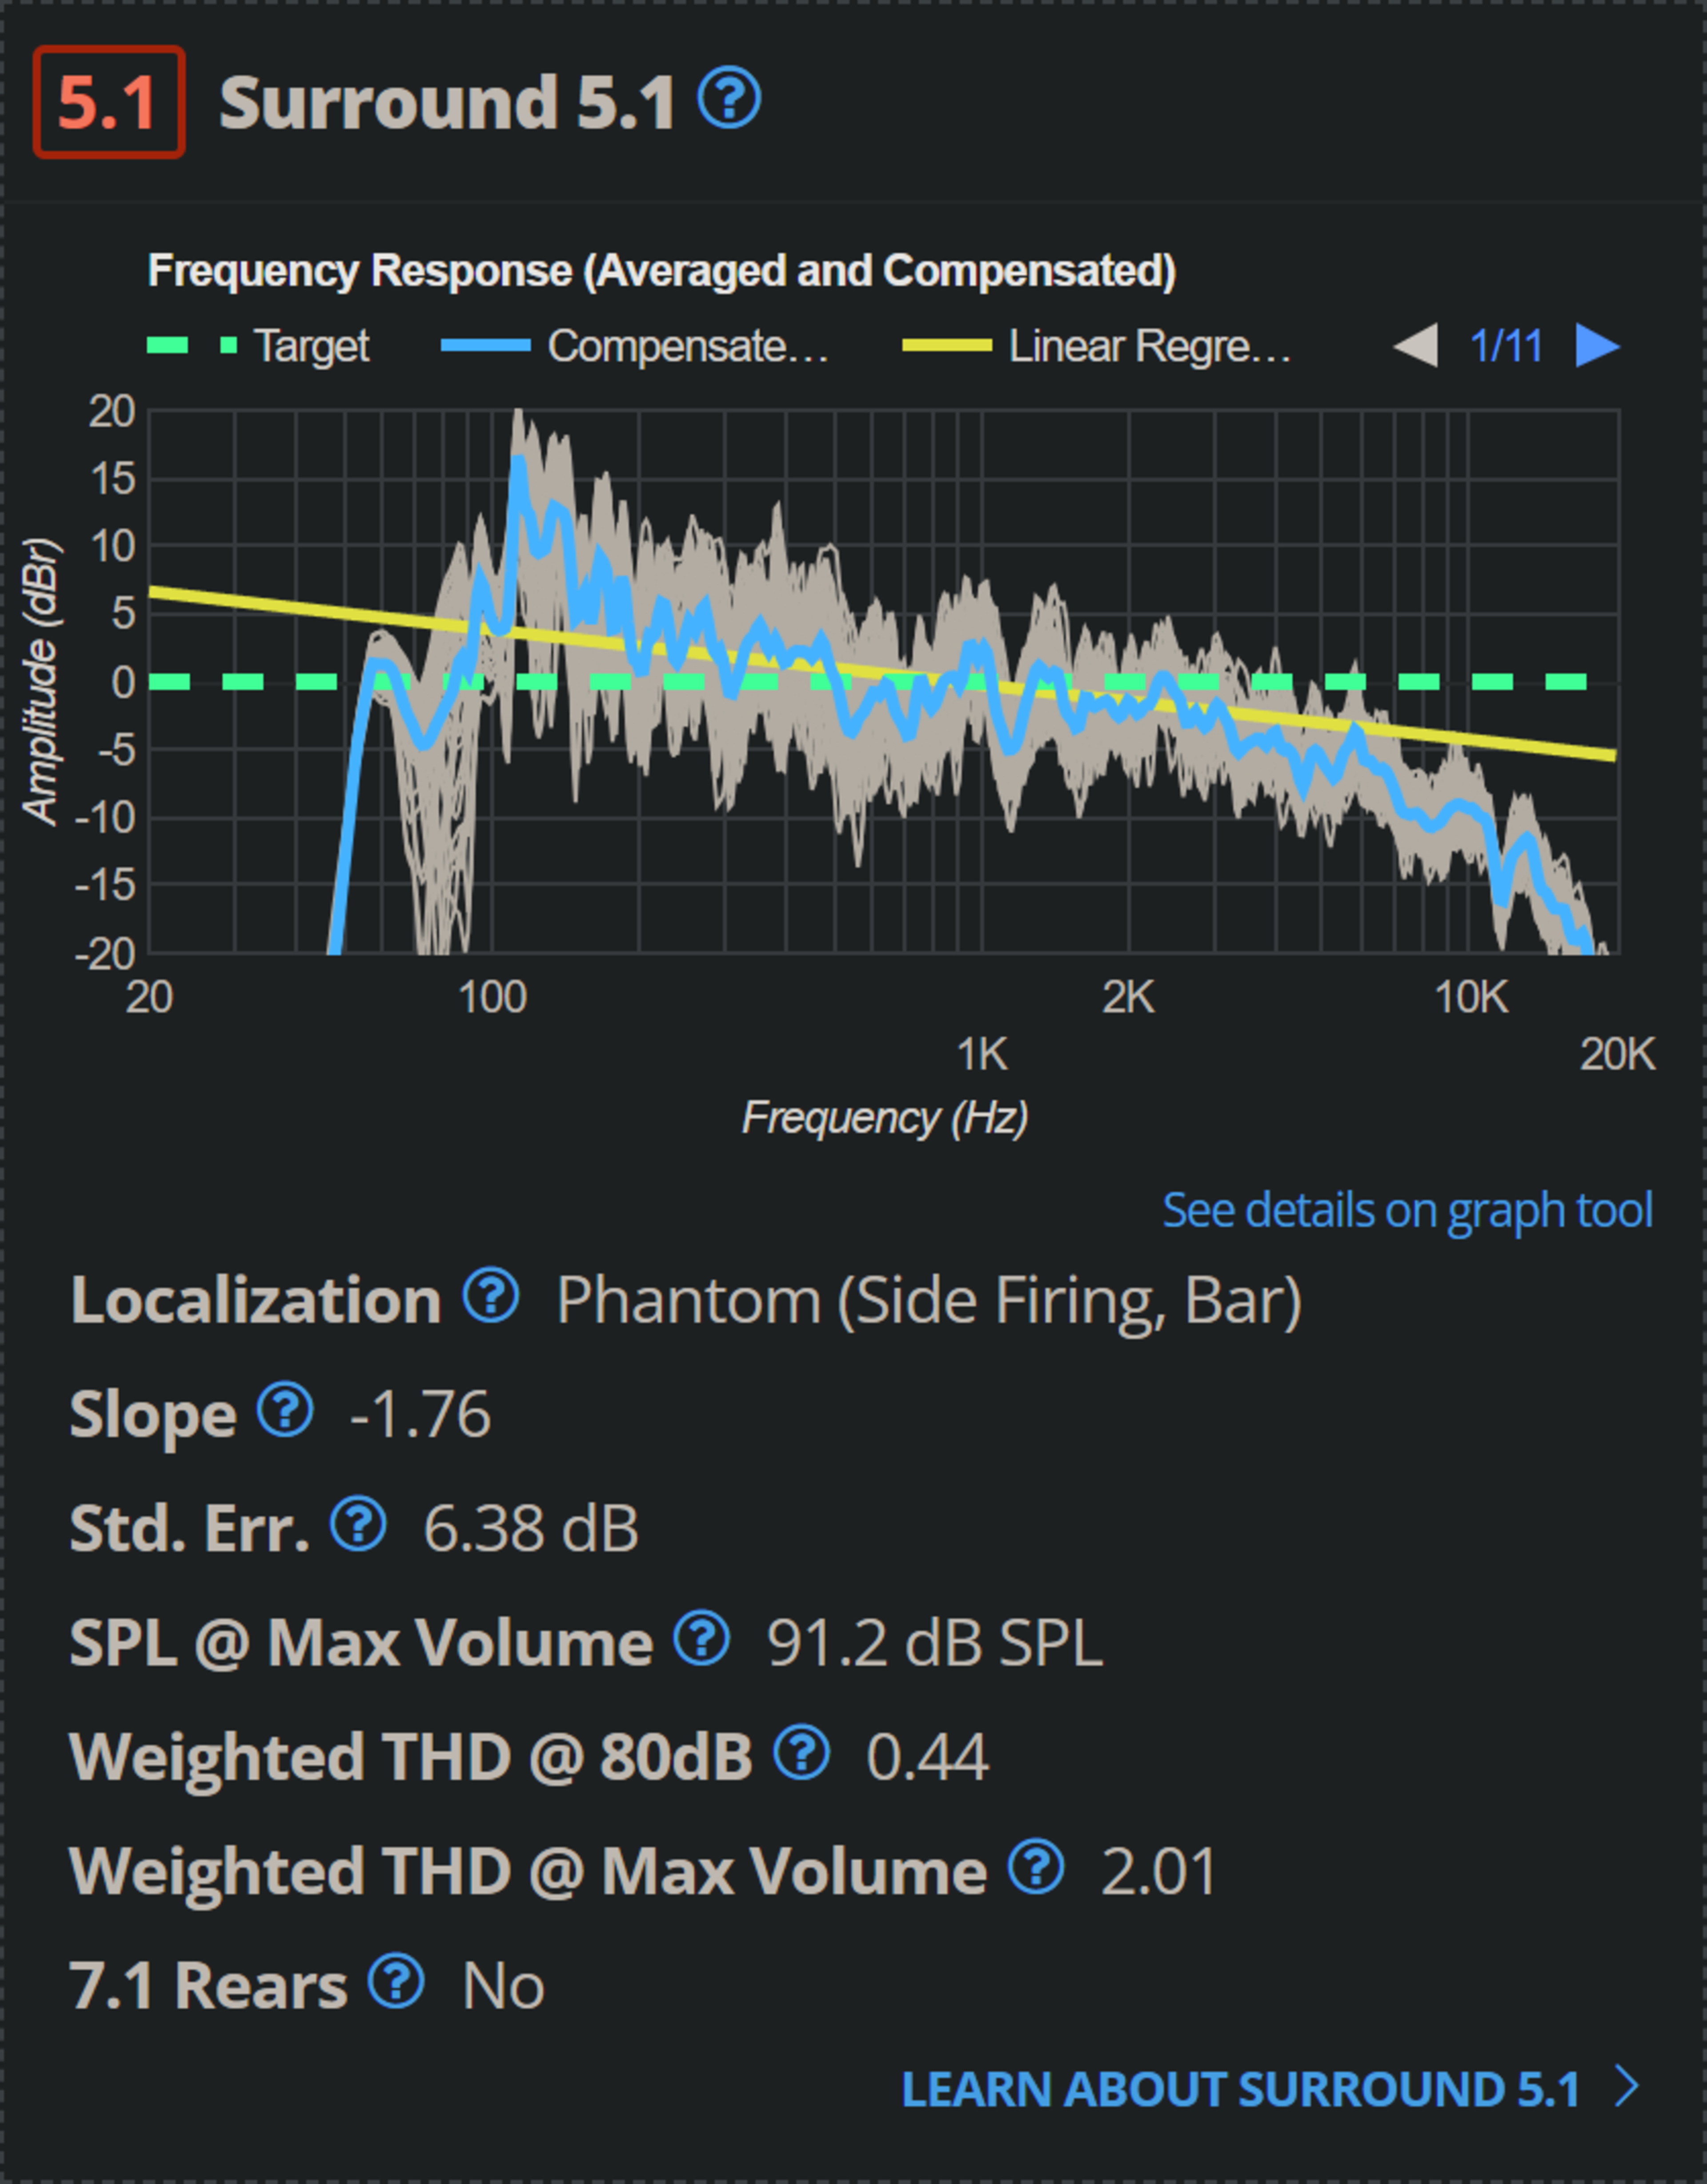
Task: Toggle Linear Regression series in legend
Action: [1148, 346]
